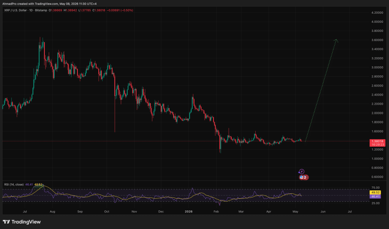Click the purple 46.41 RSI value tag
The width and height of the screenshot is (389, 229).
(375, 196)
